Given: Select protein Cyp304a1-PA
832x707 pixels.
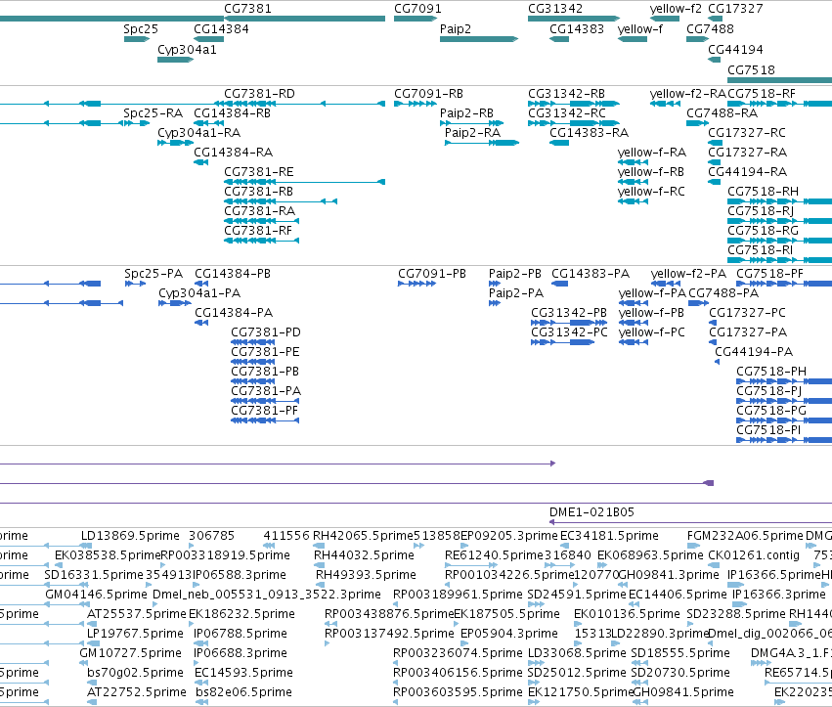Looking at the screenshot, I should pos(175,303).
